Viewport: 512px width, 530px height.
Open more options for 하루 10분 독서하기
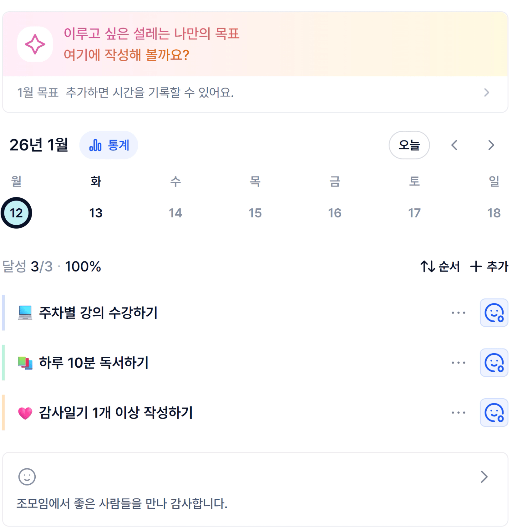pyautogui.click(x=458, y=363)
